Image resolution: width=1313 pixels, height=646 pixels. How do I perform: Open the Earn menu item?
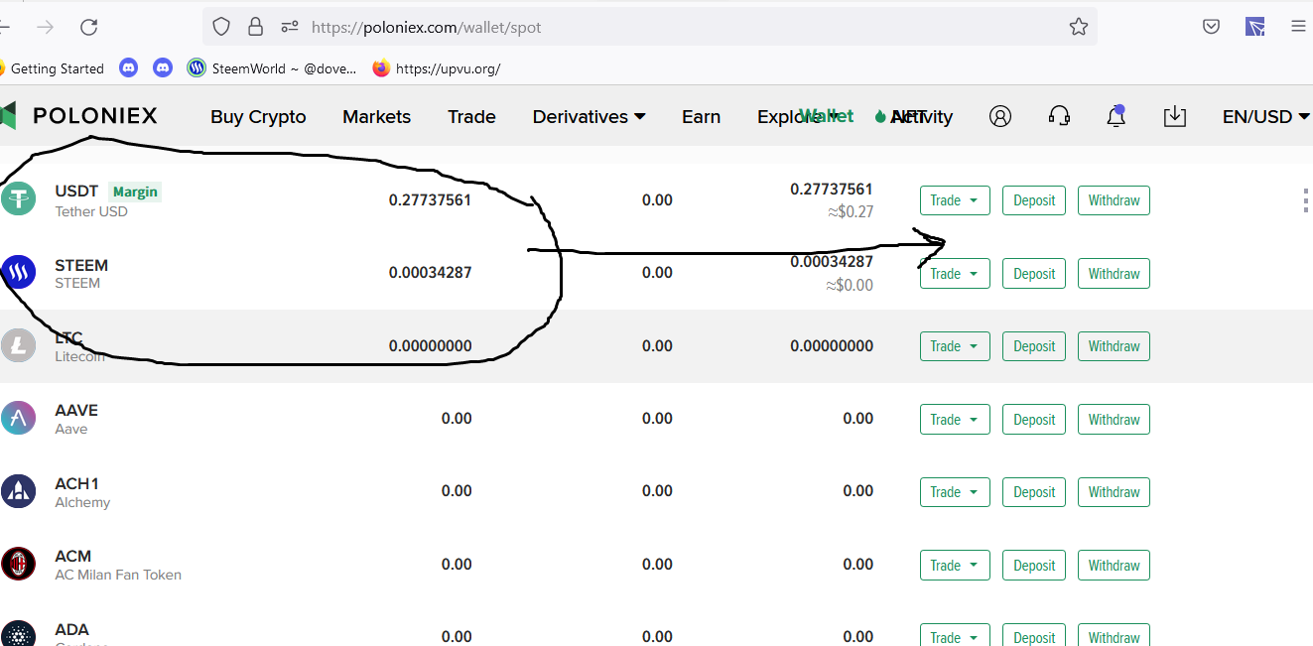coord(701,116)
